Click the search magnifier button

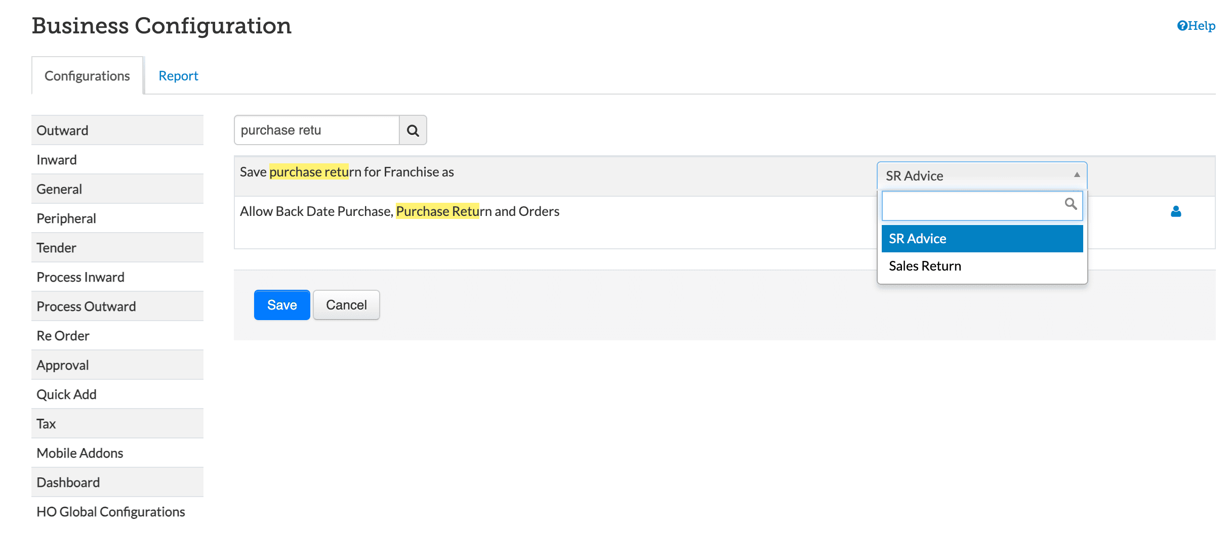click(x=413, y=130)
